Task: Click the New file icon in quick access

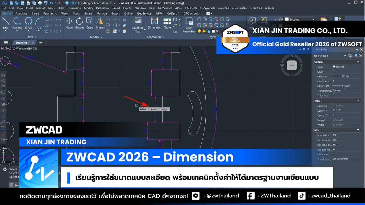Action: pyautogui.click(x=11, y=3)
